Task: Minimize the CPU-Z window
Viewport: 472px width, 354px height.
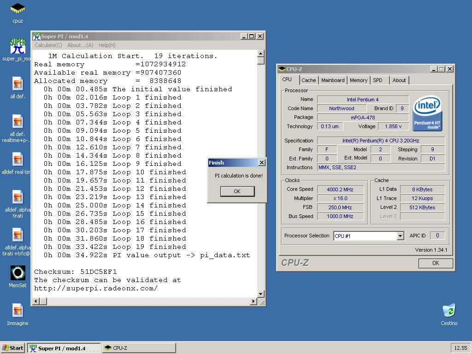Action: click(x=434, y=69)
